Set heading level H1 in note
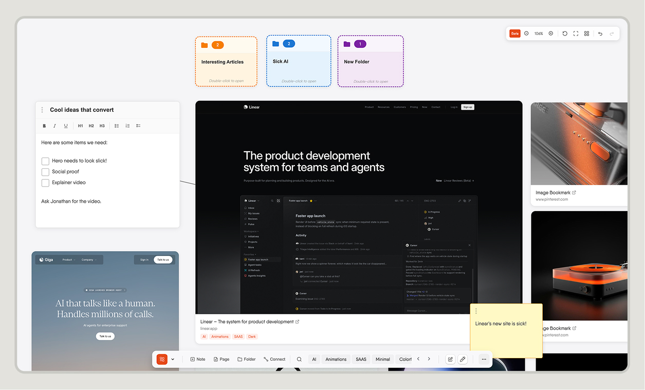Image resolution: width=645 pixels, height=390 pixels. [x=80, y=126]
